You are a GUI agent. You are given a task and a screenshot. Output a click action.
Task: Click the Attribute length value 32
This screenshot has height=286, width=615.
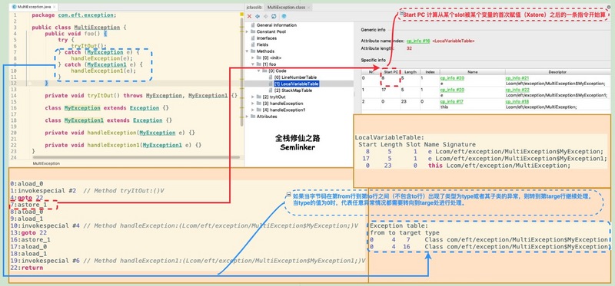[x=409, y=48]
